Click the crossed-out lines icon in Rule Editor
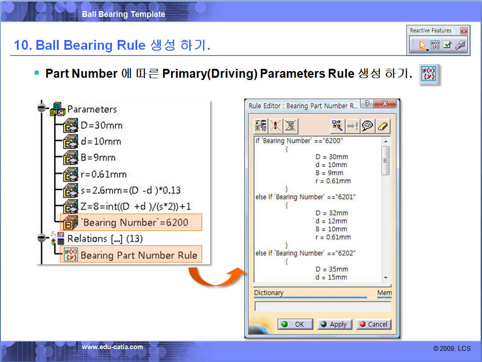The width and height of the screenshot is (482, 362). coord(290,126)
